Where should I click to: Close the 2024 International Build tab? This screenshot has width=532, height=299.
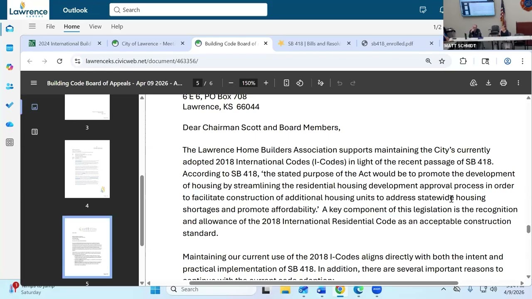point(99,43)
